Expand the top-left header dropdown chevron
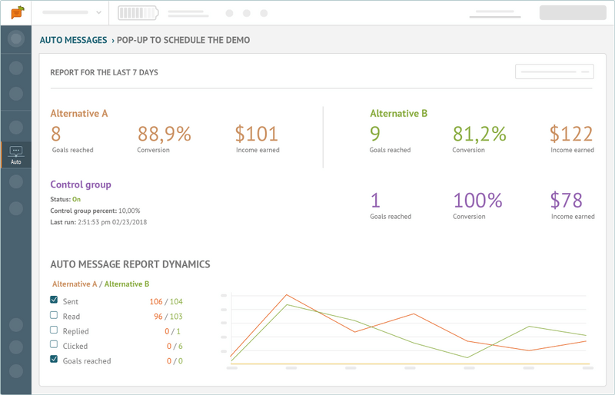615x395 pixels. coord(98,13)
